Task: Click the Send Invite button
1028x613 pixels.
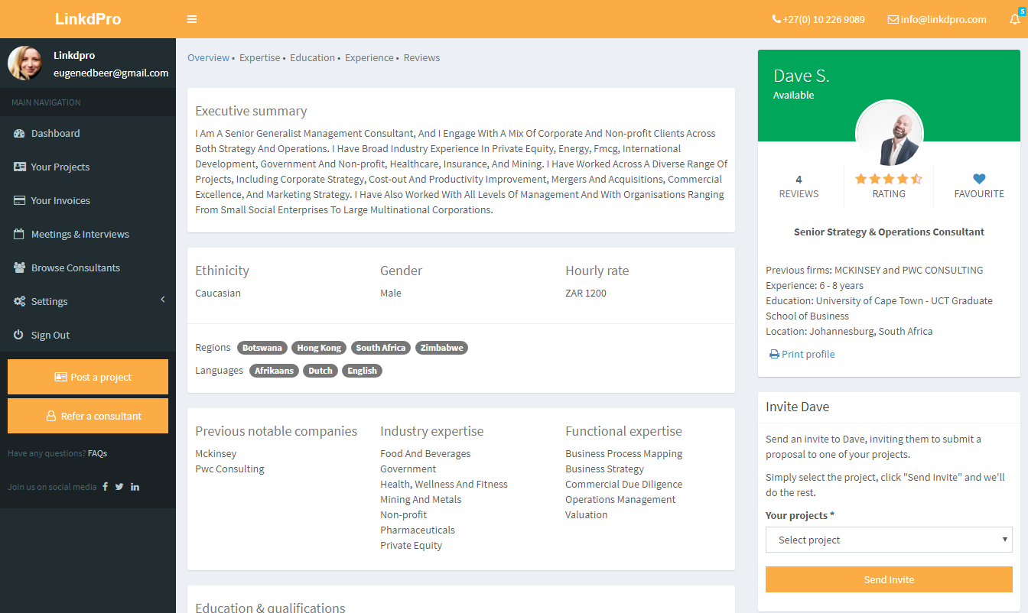Action: click(x=889, y=579)
